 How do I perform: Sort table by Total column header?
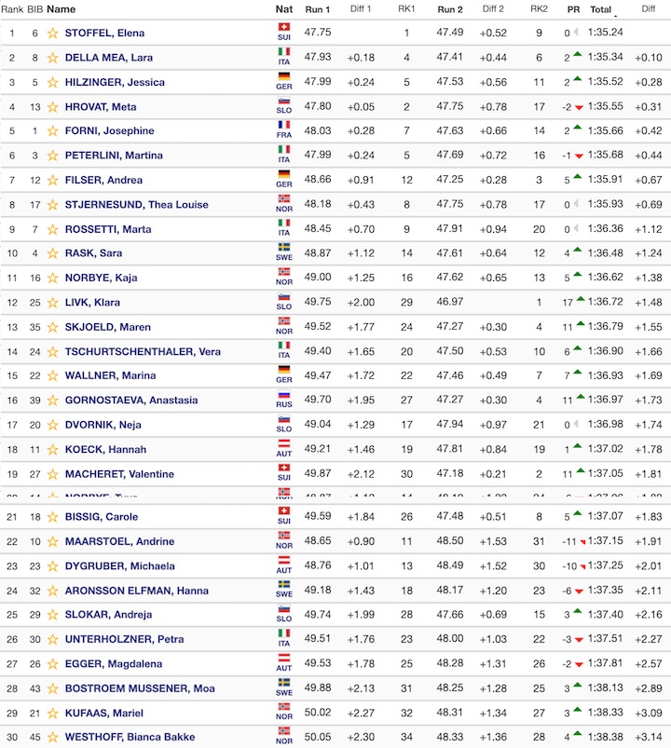[x=600, y=9]
